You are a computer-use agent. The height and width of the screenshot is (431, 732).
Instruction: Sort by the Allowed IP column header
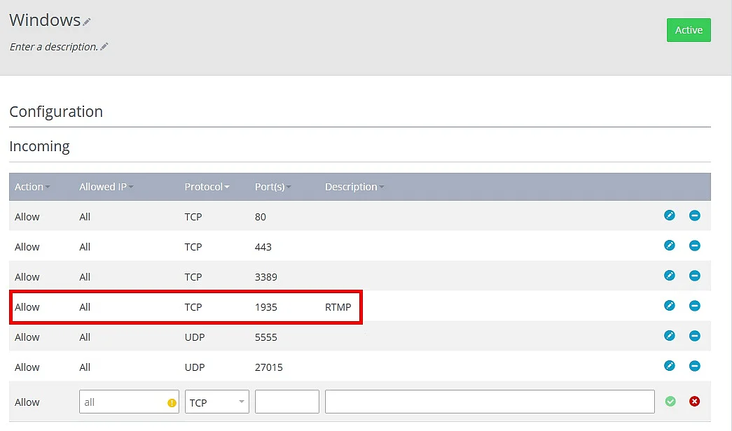(x=106, y=187)
